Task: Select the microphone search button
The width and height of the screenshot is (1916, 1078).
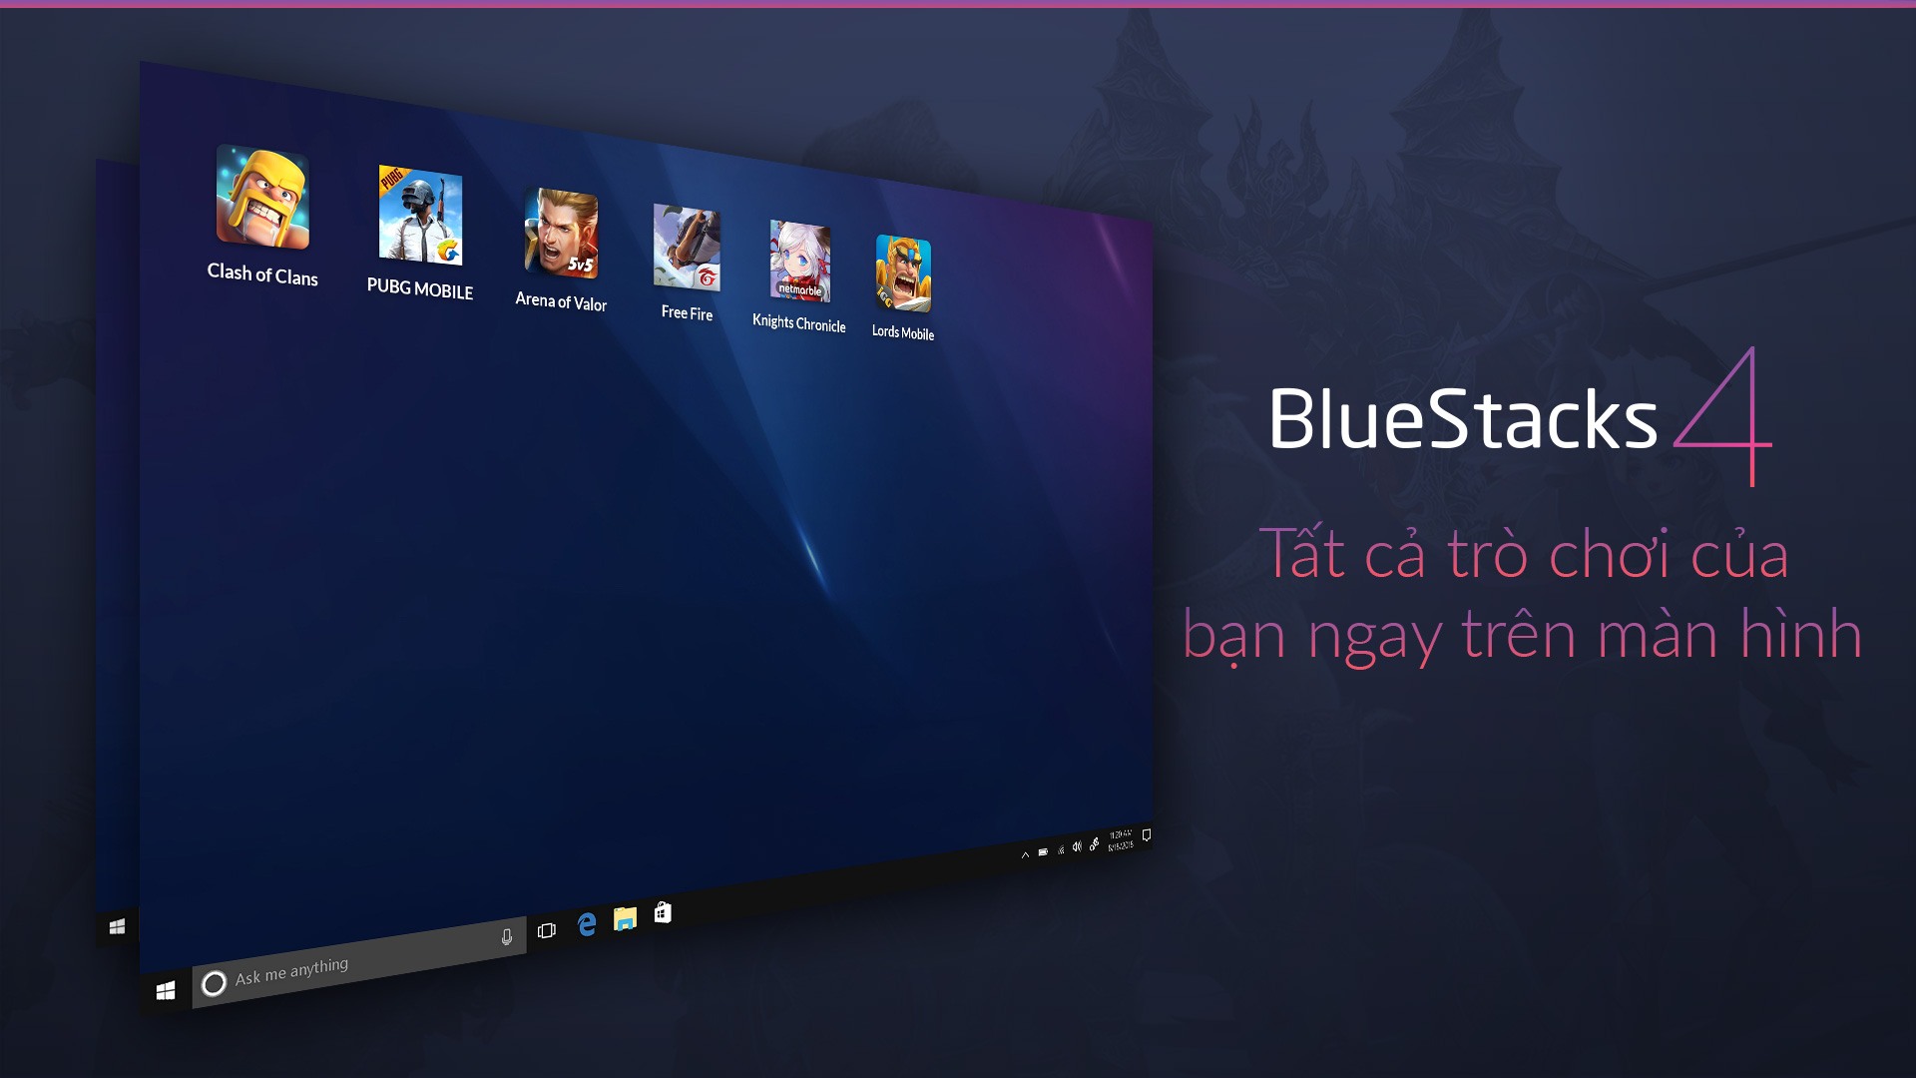Action: 504,924
